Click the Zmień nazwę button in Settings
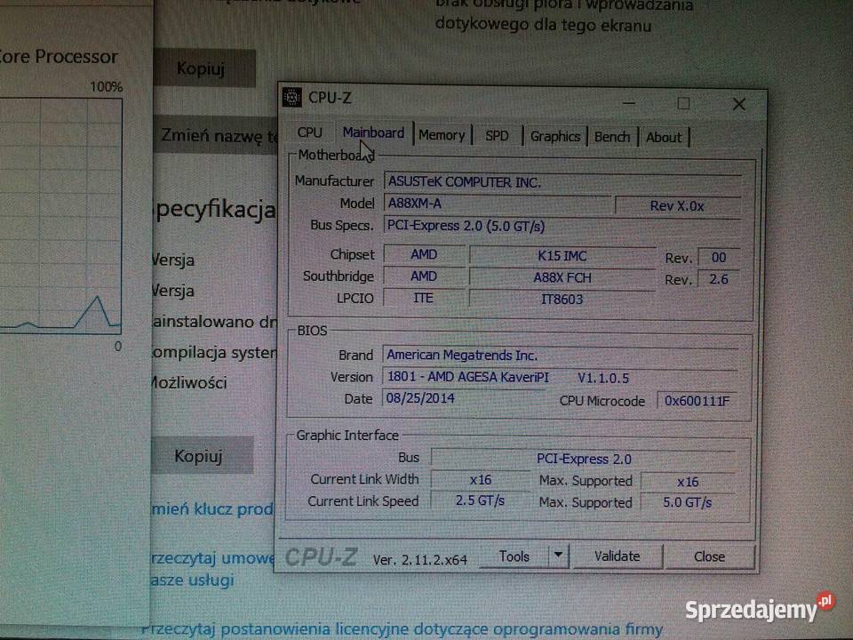Screen dimensions: 853x640 pyautogui.click(x=215, y=135)
